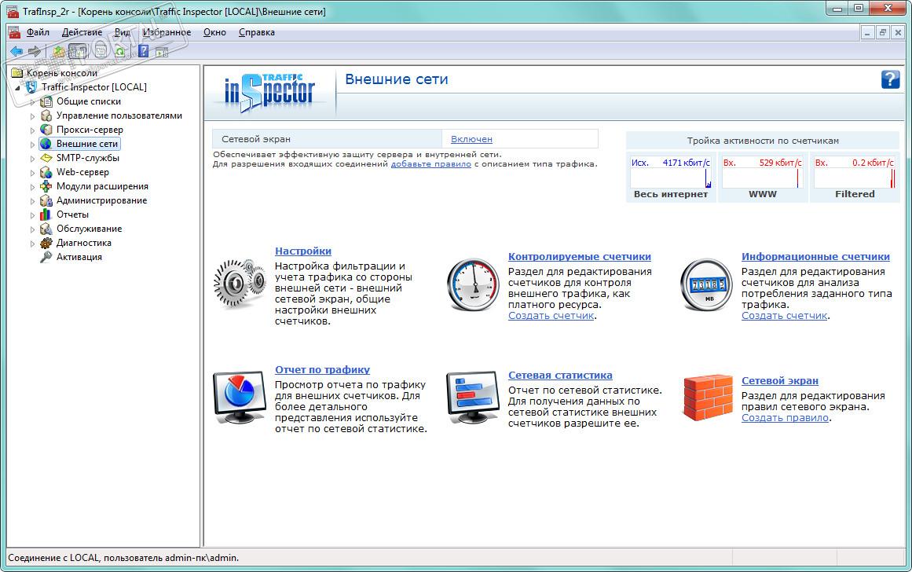Image resolution: width=912 pixels, height=572 pixels.
Task: Open the Окно menu
Action: click(x=214, y=32)
